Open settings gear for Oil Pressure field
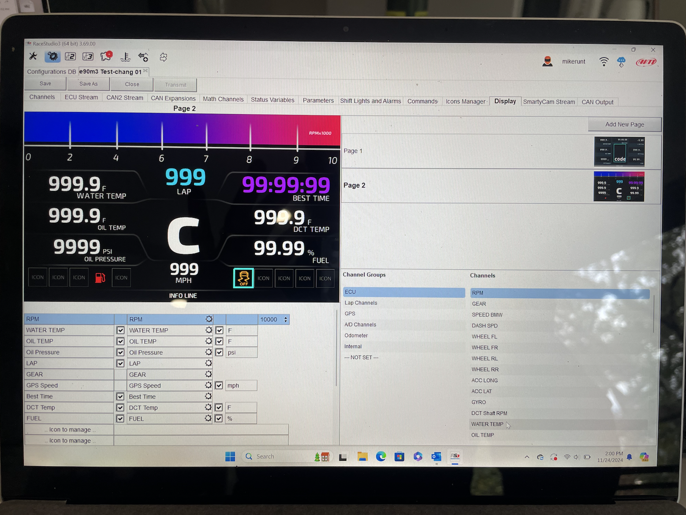 209,352
